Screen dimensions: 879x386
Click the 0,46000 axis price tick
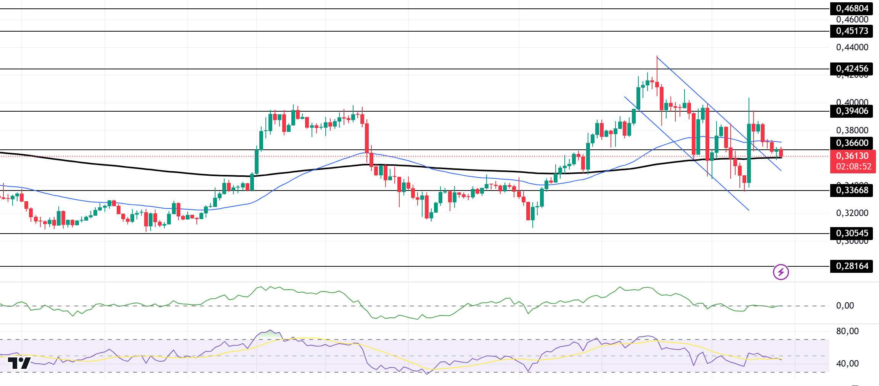point(852,19)
